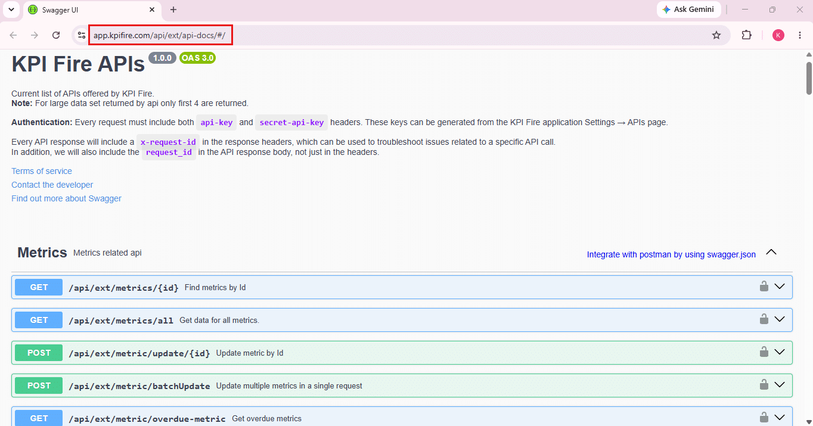
Task: Click the browser back arrow
Action: (x=13, y=35)
